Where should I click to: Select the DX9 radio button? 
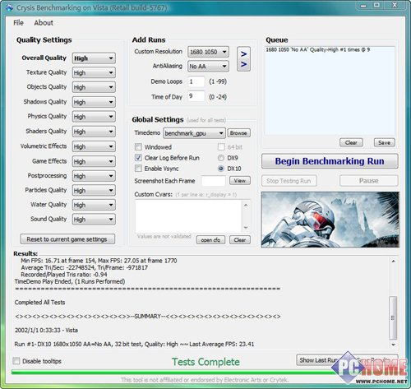click(221, 158)
